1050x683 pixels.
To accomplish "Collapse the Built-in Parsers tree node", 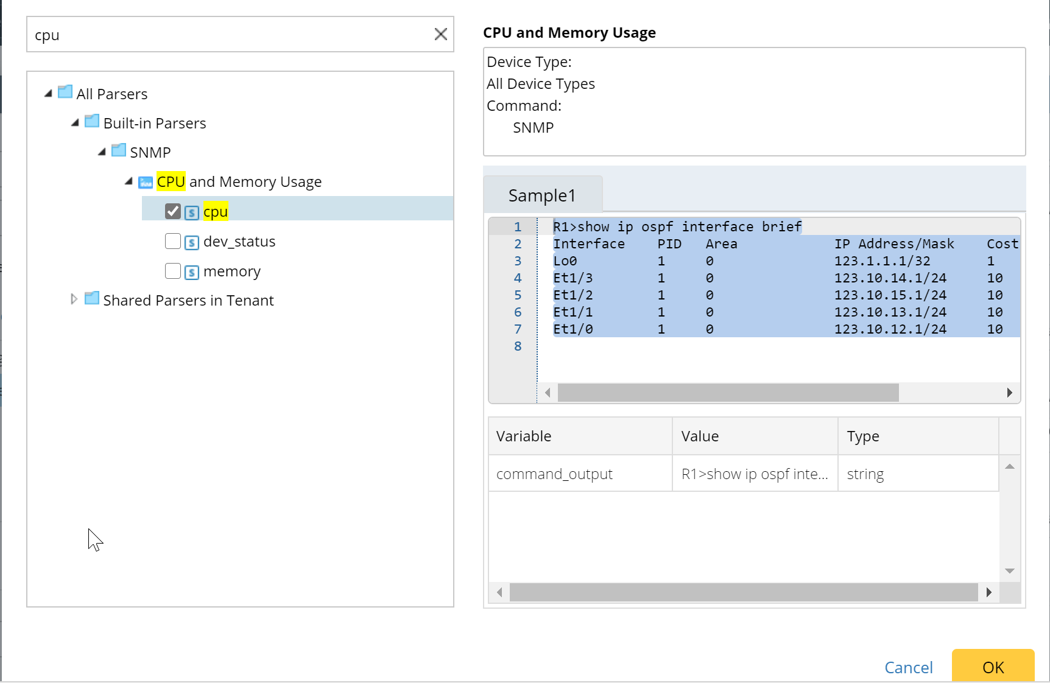I will 75,123.
